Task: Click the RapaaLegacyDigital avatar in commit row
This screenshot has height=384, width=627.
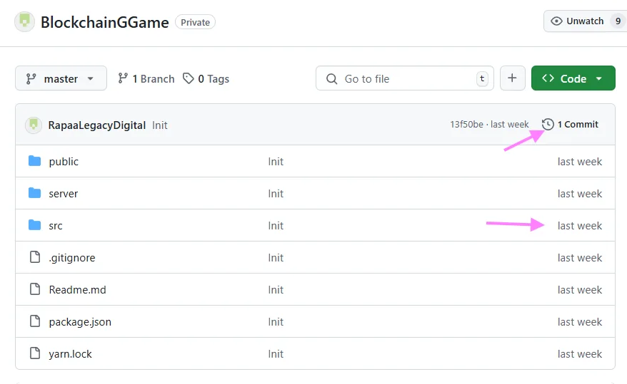Action: [x=34, y=125]
